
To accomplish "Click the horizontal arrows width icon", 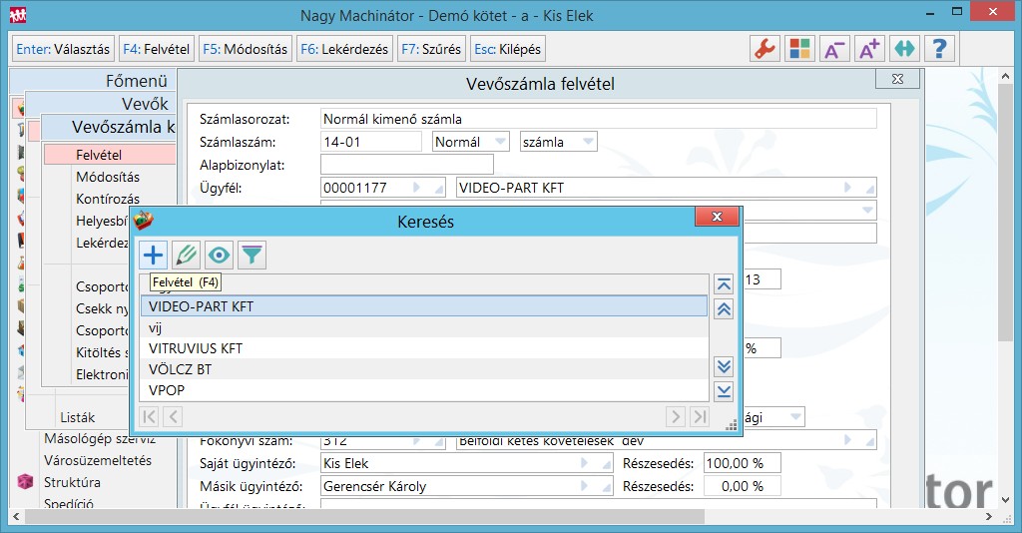I will click(903, 49).
